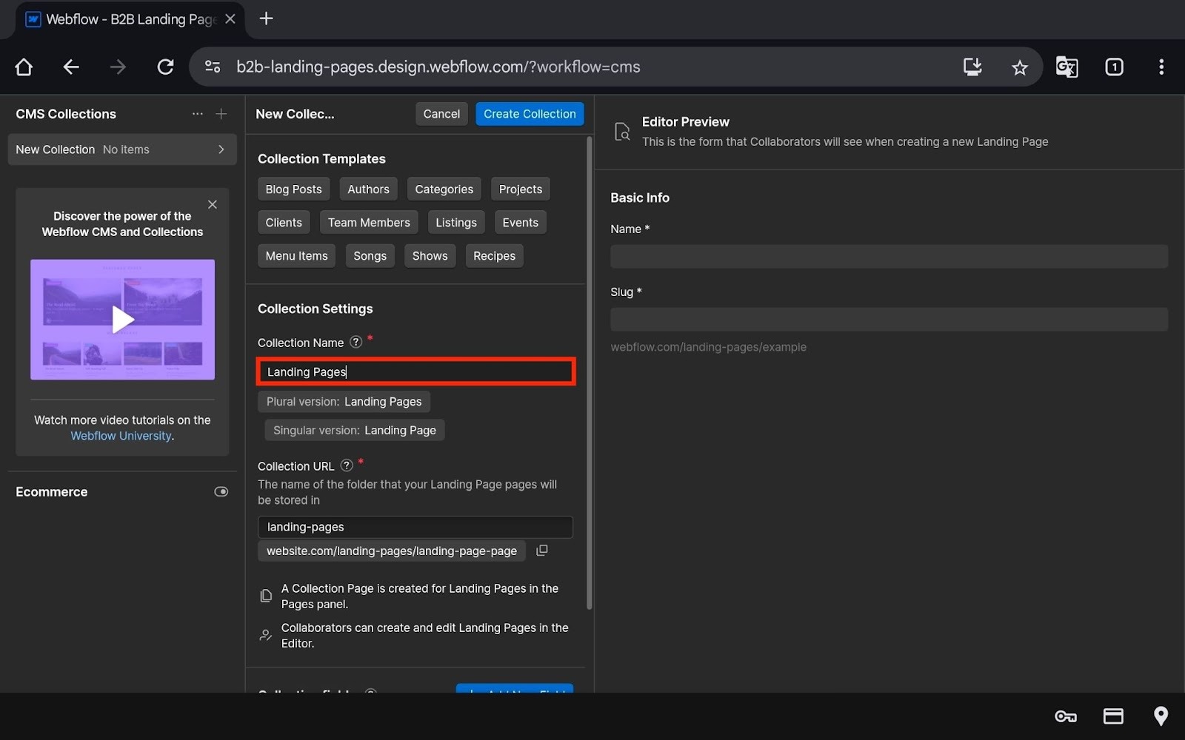Viewport: 1185px width, 740px height.
Task: Open the payment card icon in bottom bar
Action: tap(1113, 716)
